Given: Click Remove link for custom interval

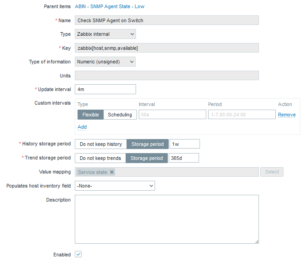Looking at the screenshot, I should tap(287, 115).
